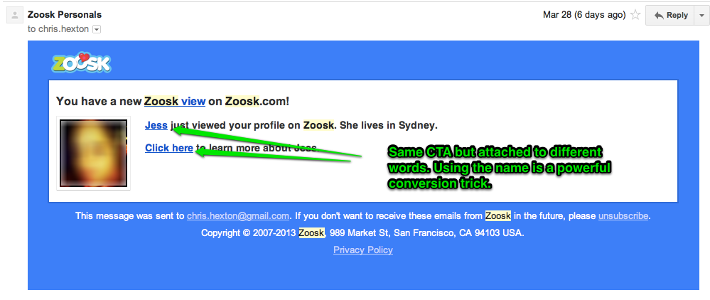Screen dimensions: 710x300
Task: Click the Zoosk logo in the header
Action: click(81, 63)
